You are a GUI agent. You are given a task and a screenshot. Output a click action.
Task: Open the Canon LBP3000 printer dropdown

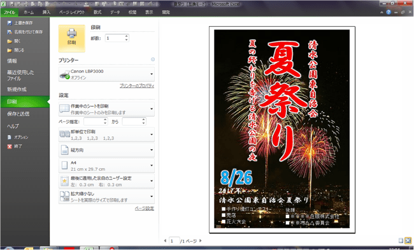[106, 74]
